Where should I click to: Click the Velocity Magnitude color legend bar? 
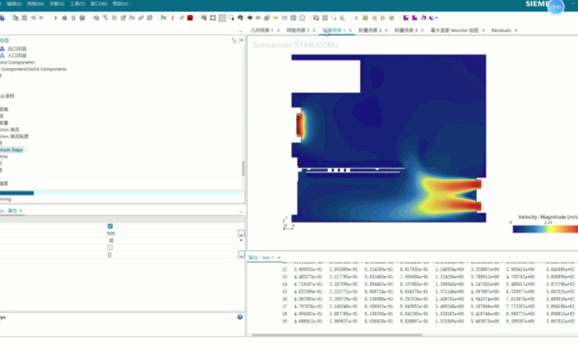pos(545,229)
